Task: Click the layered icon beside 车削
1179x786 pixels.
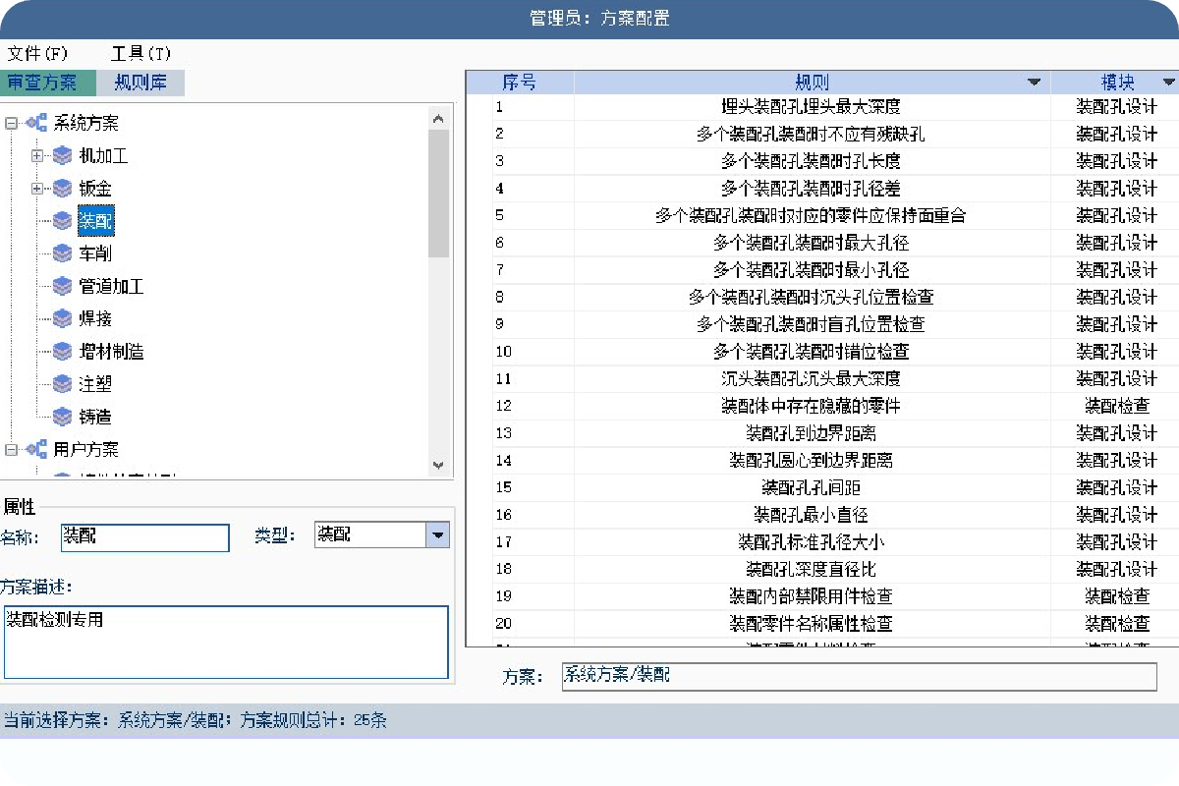Action: (x=63, y=253)
